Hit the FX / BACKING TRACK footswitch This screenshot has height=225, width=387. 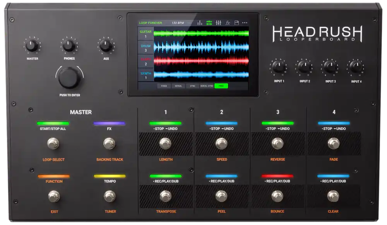click(x=109, y=144)
